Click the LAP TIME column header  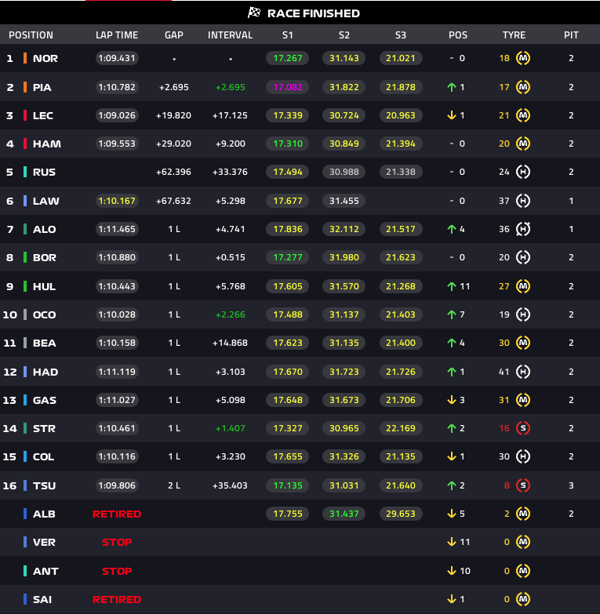click(117, 35)
